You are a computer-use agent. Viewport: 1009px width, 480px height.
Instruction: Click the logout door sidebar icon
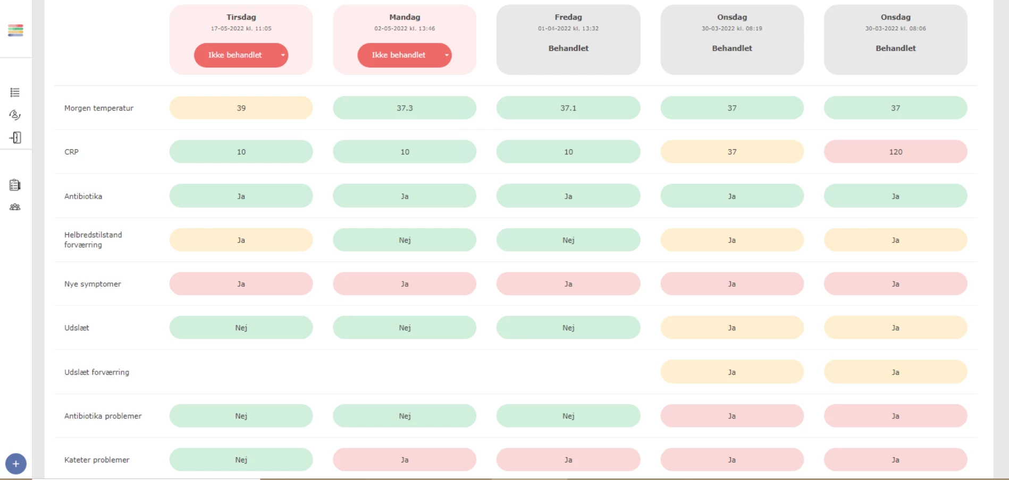pyautogui.click(x=15, y=138)
